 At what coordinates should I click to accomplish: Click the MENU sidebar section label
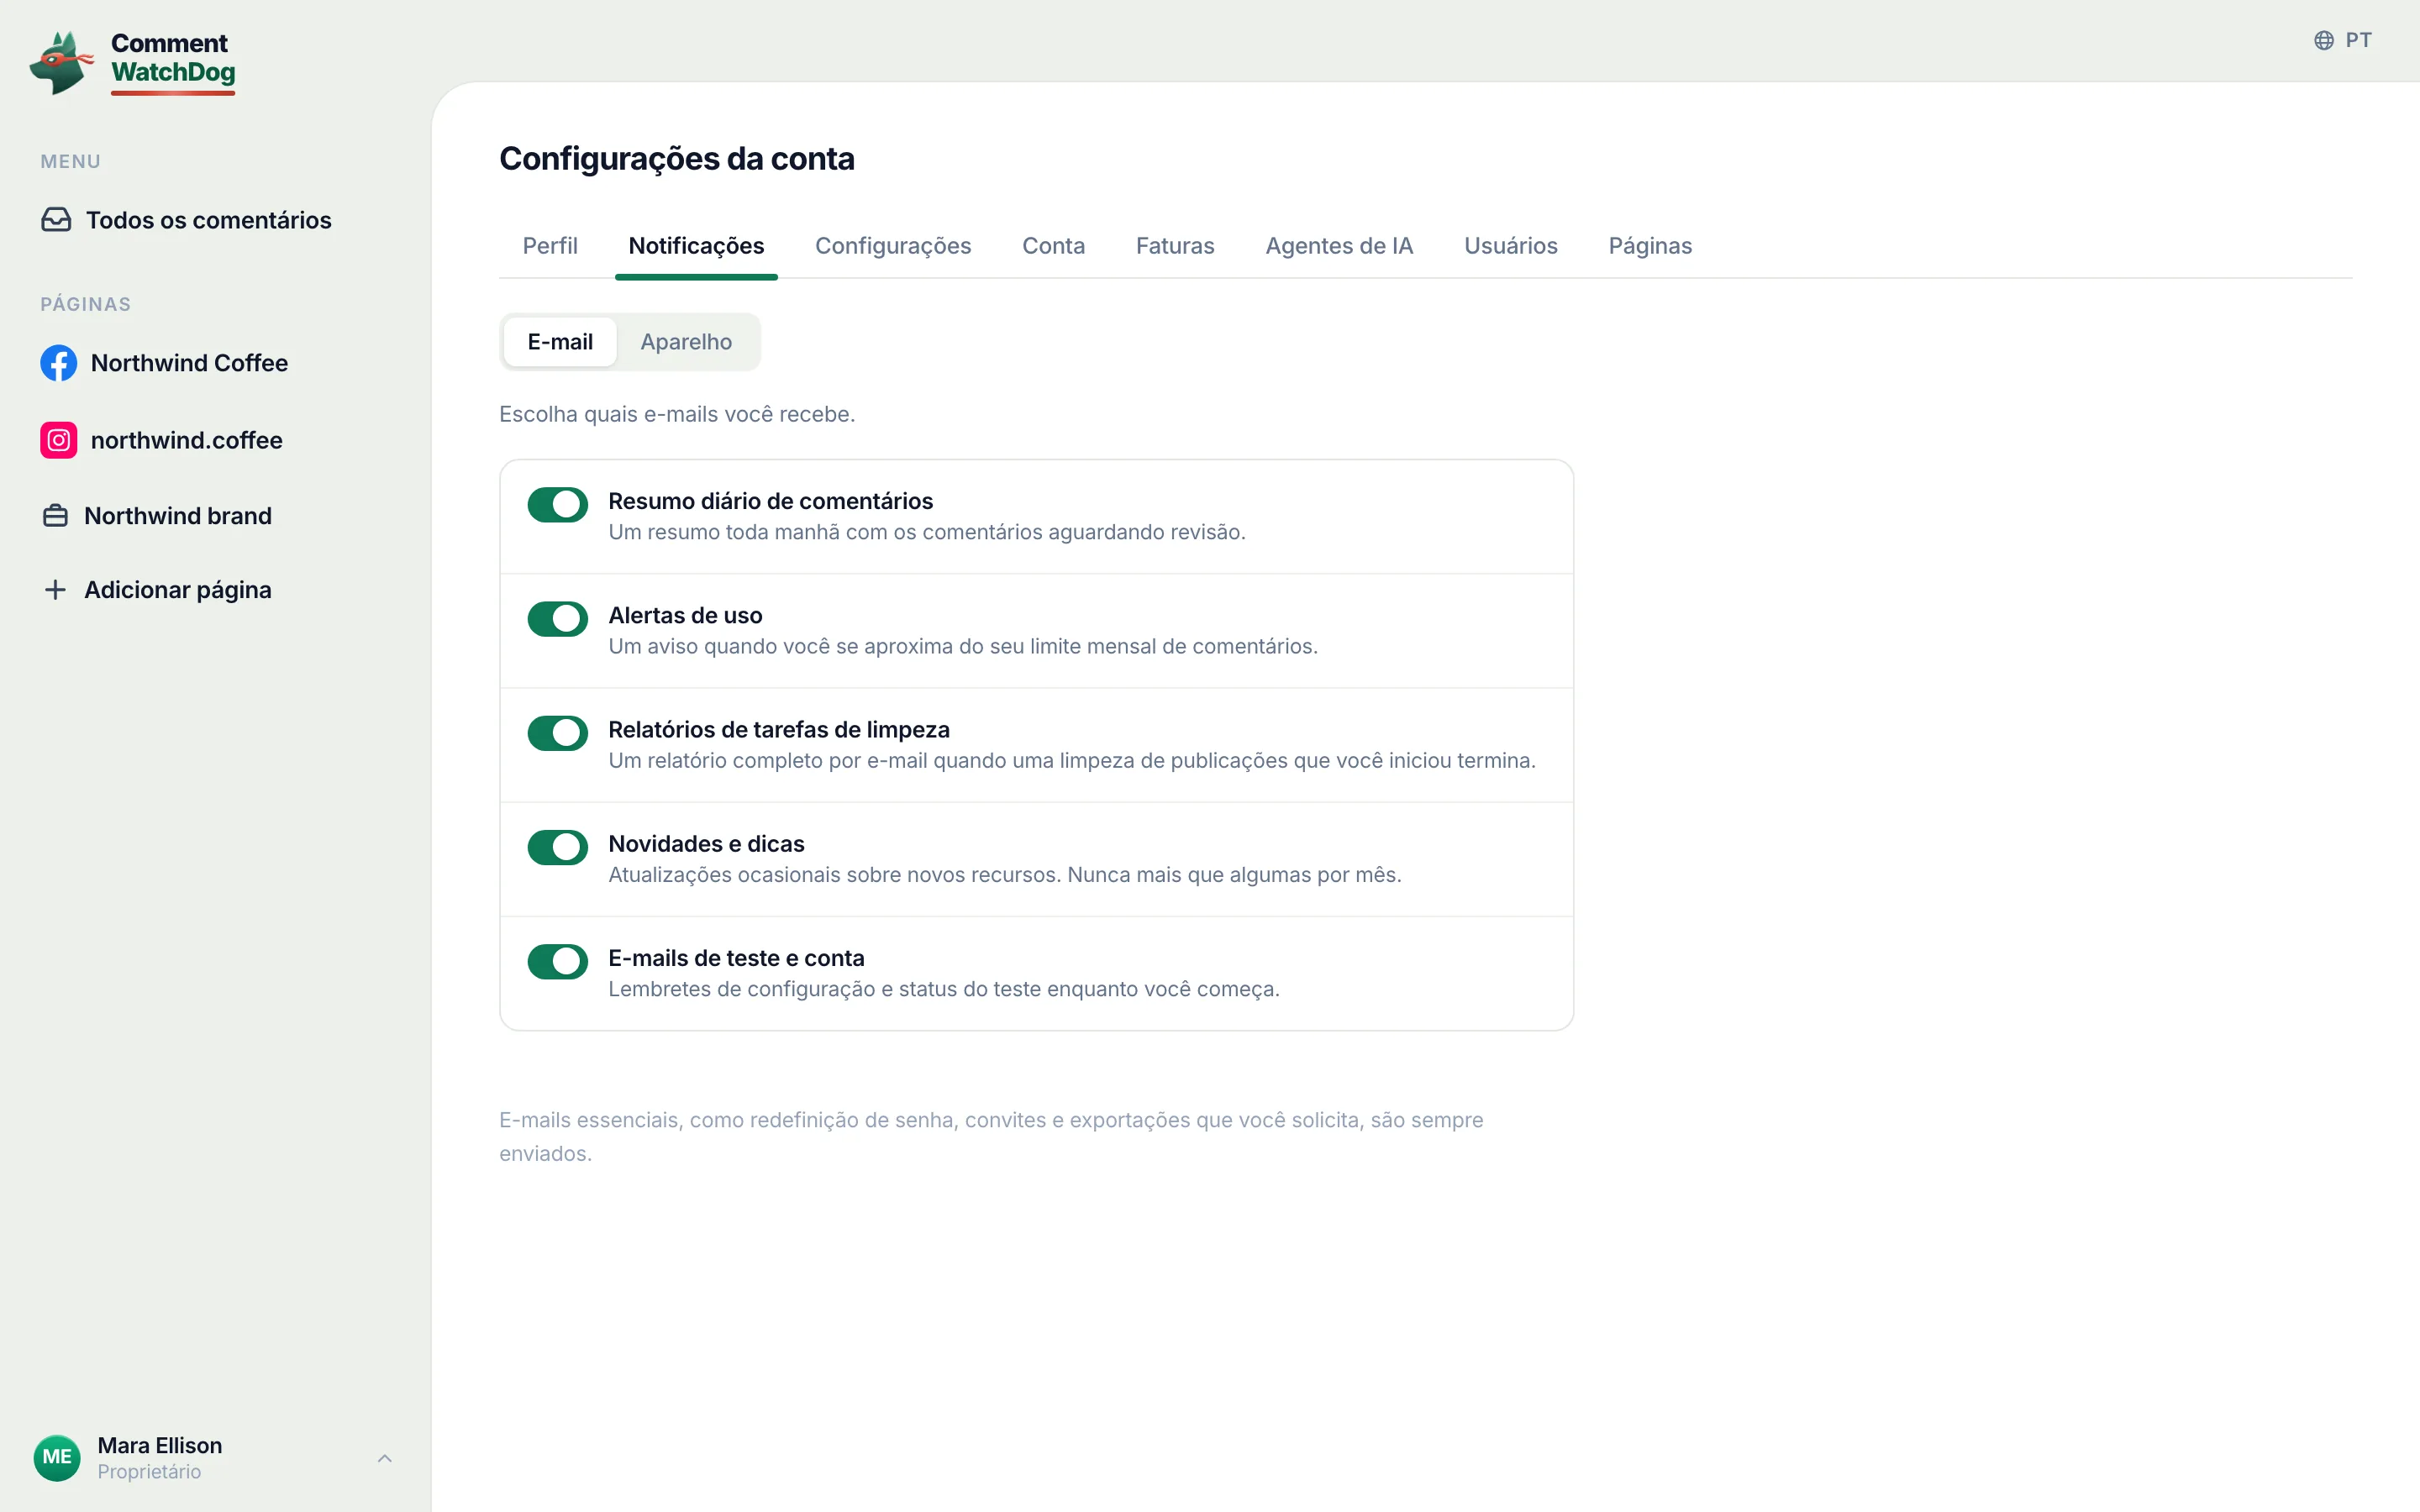coord(70,162)
